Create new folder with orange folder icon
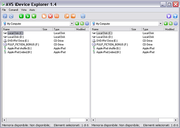Image resolution: width=180 pixels, height=128 pixels. tap(44, 16)
